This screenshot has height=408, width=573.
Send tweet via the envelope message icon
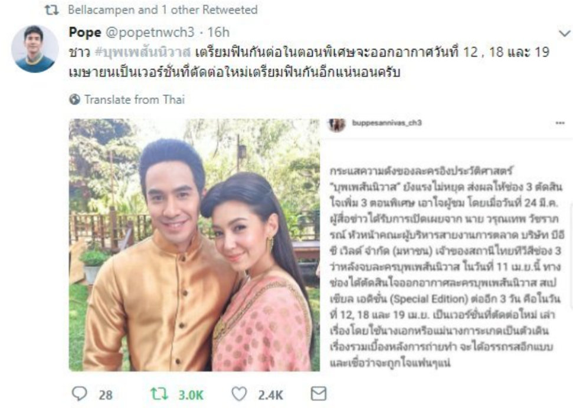[x=318, y=394]
